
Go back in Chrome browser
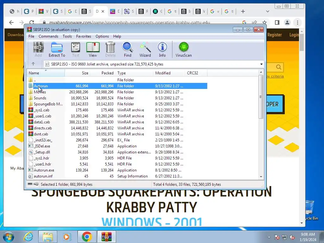(11, 22)
